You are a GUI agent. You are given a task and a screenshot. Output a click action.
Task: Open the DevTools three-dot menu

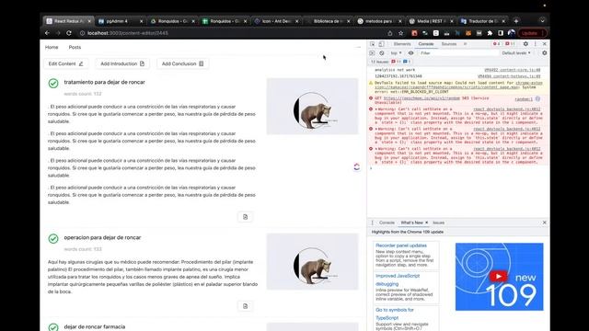tap(536, 44)
